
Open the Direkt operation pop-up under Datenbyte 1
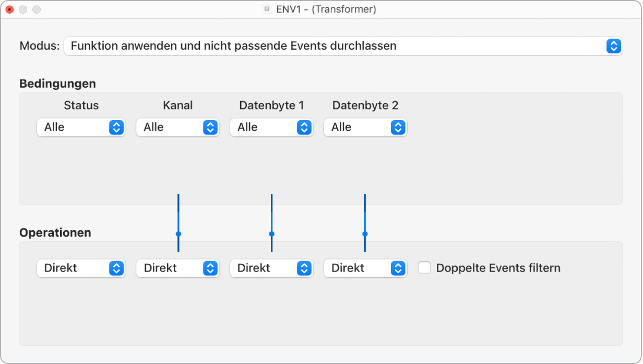pyautogui.click(x=271, y=268)
